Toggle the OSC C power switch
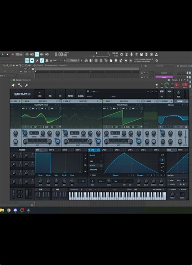 104,101
